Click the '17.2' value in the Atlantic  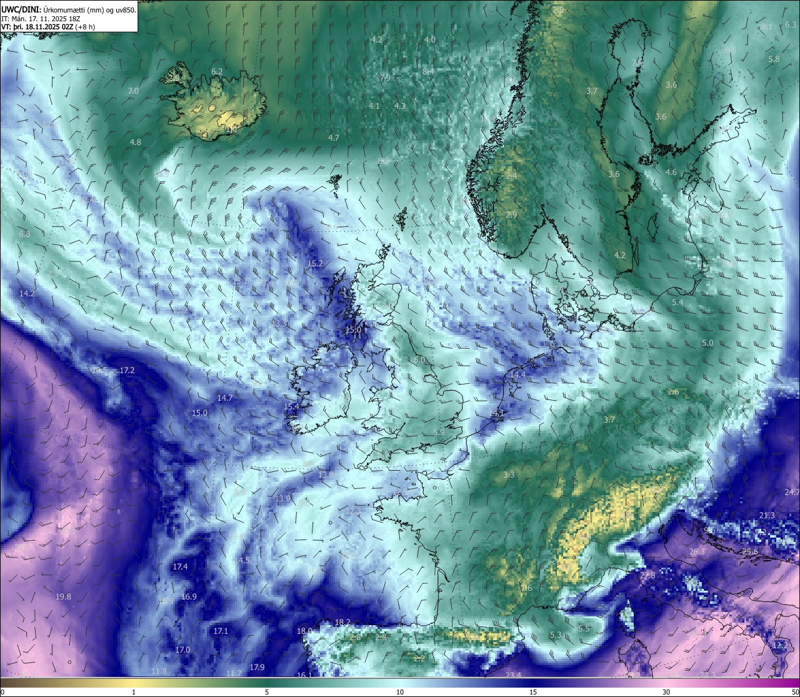(127, 371)
